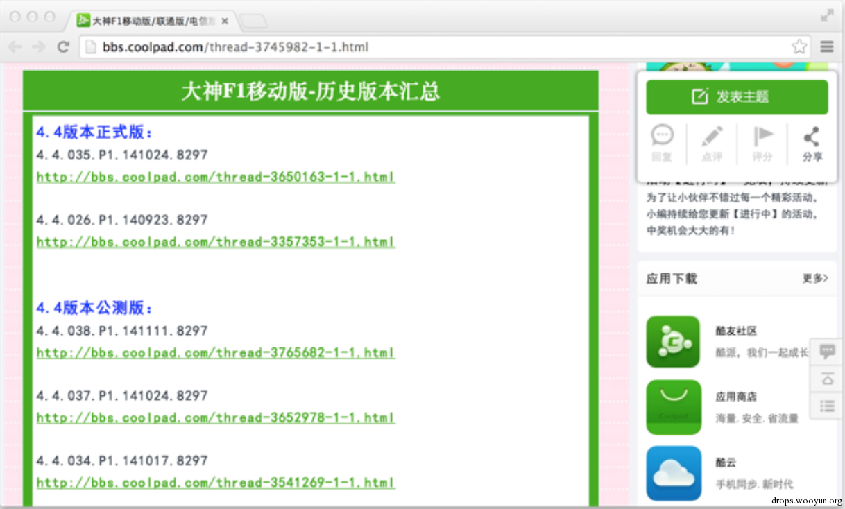Click the 应用商店 app store icon
The width and height of the screenshot is (845, 509).
[x=673, y=407]
